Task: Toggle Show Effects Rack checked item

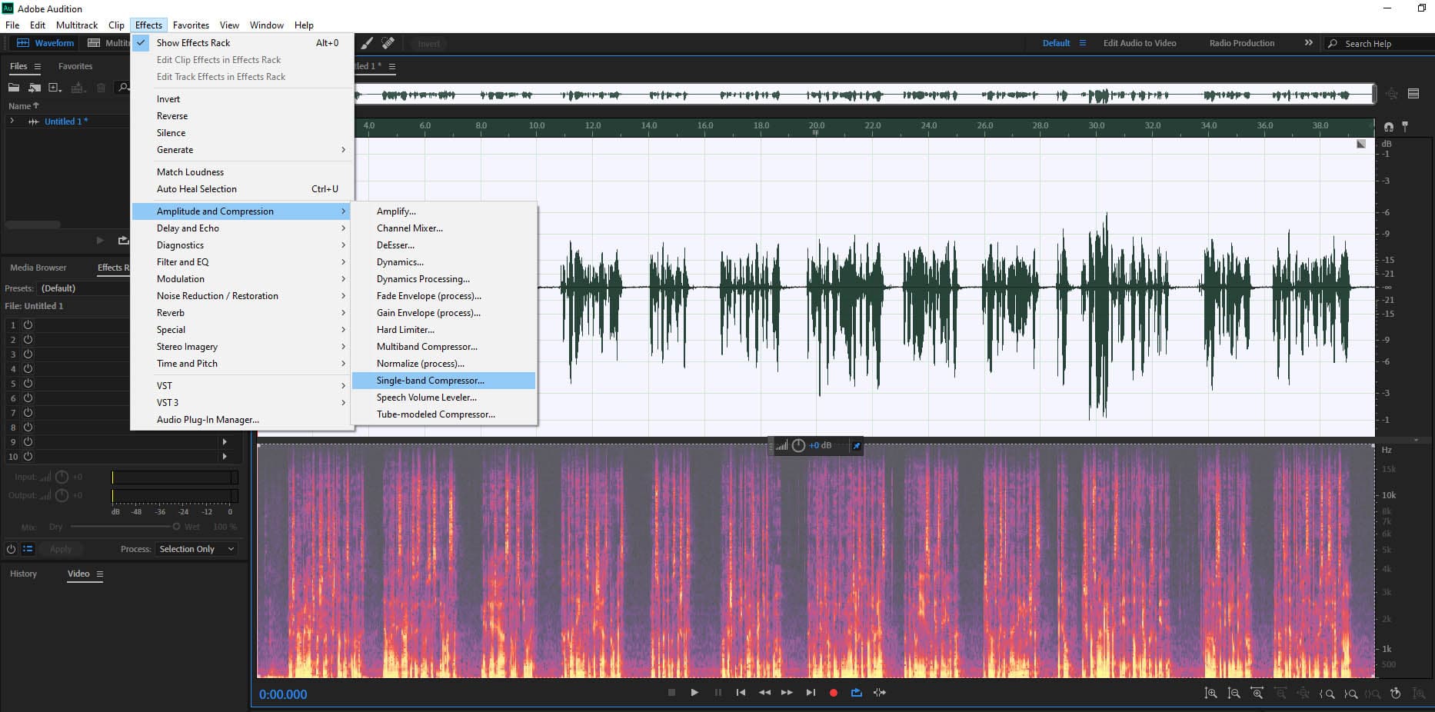Action: (x=193, y=43)
